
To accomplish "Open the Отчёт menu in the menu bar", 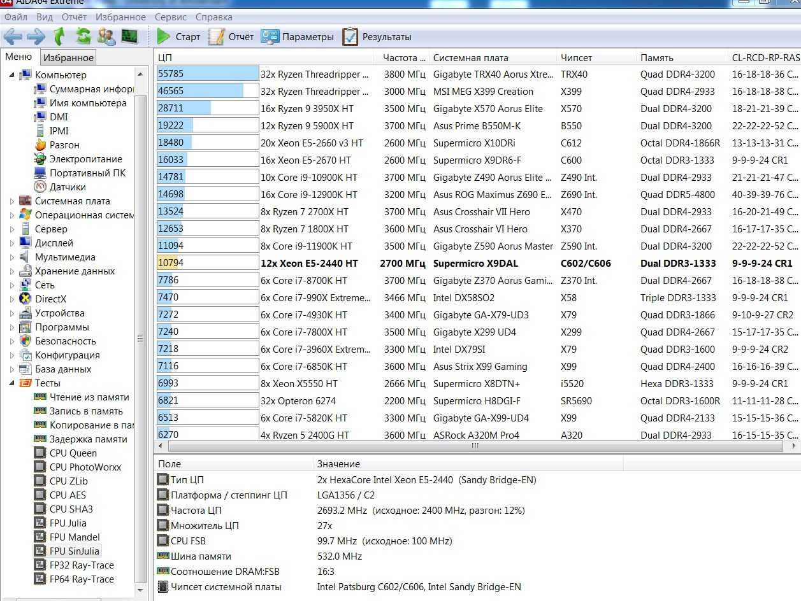I will tap(75, 17).
